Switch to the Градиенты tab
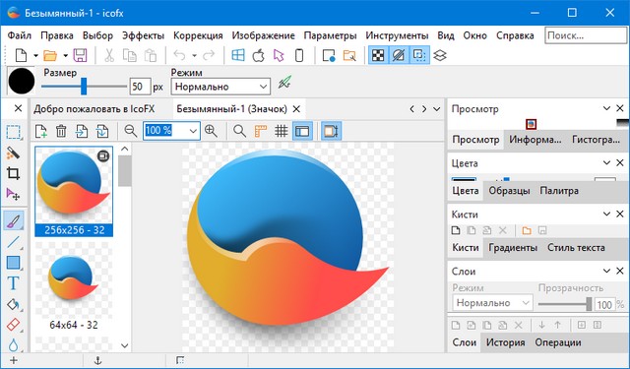Screen dimensions: 630x369 pos(513,248)
